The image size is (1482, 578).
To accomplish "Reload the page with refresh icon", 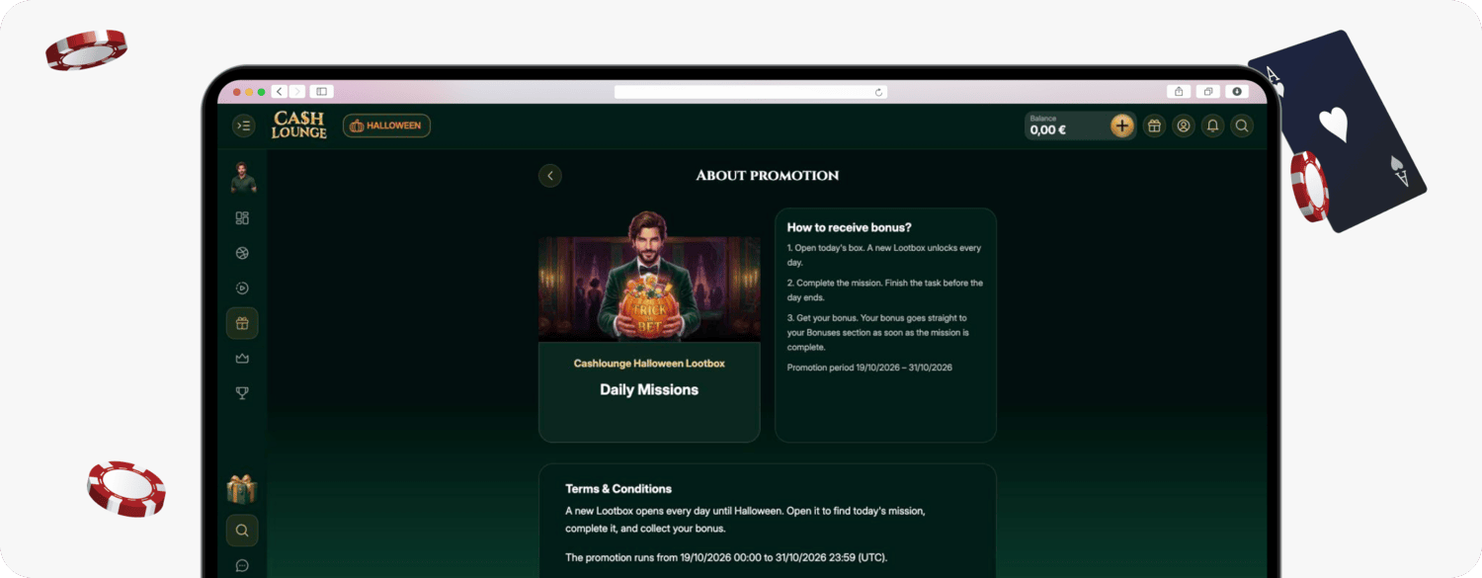I will pyautogui.click(x=878, y=92).
